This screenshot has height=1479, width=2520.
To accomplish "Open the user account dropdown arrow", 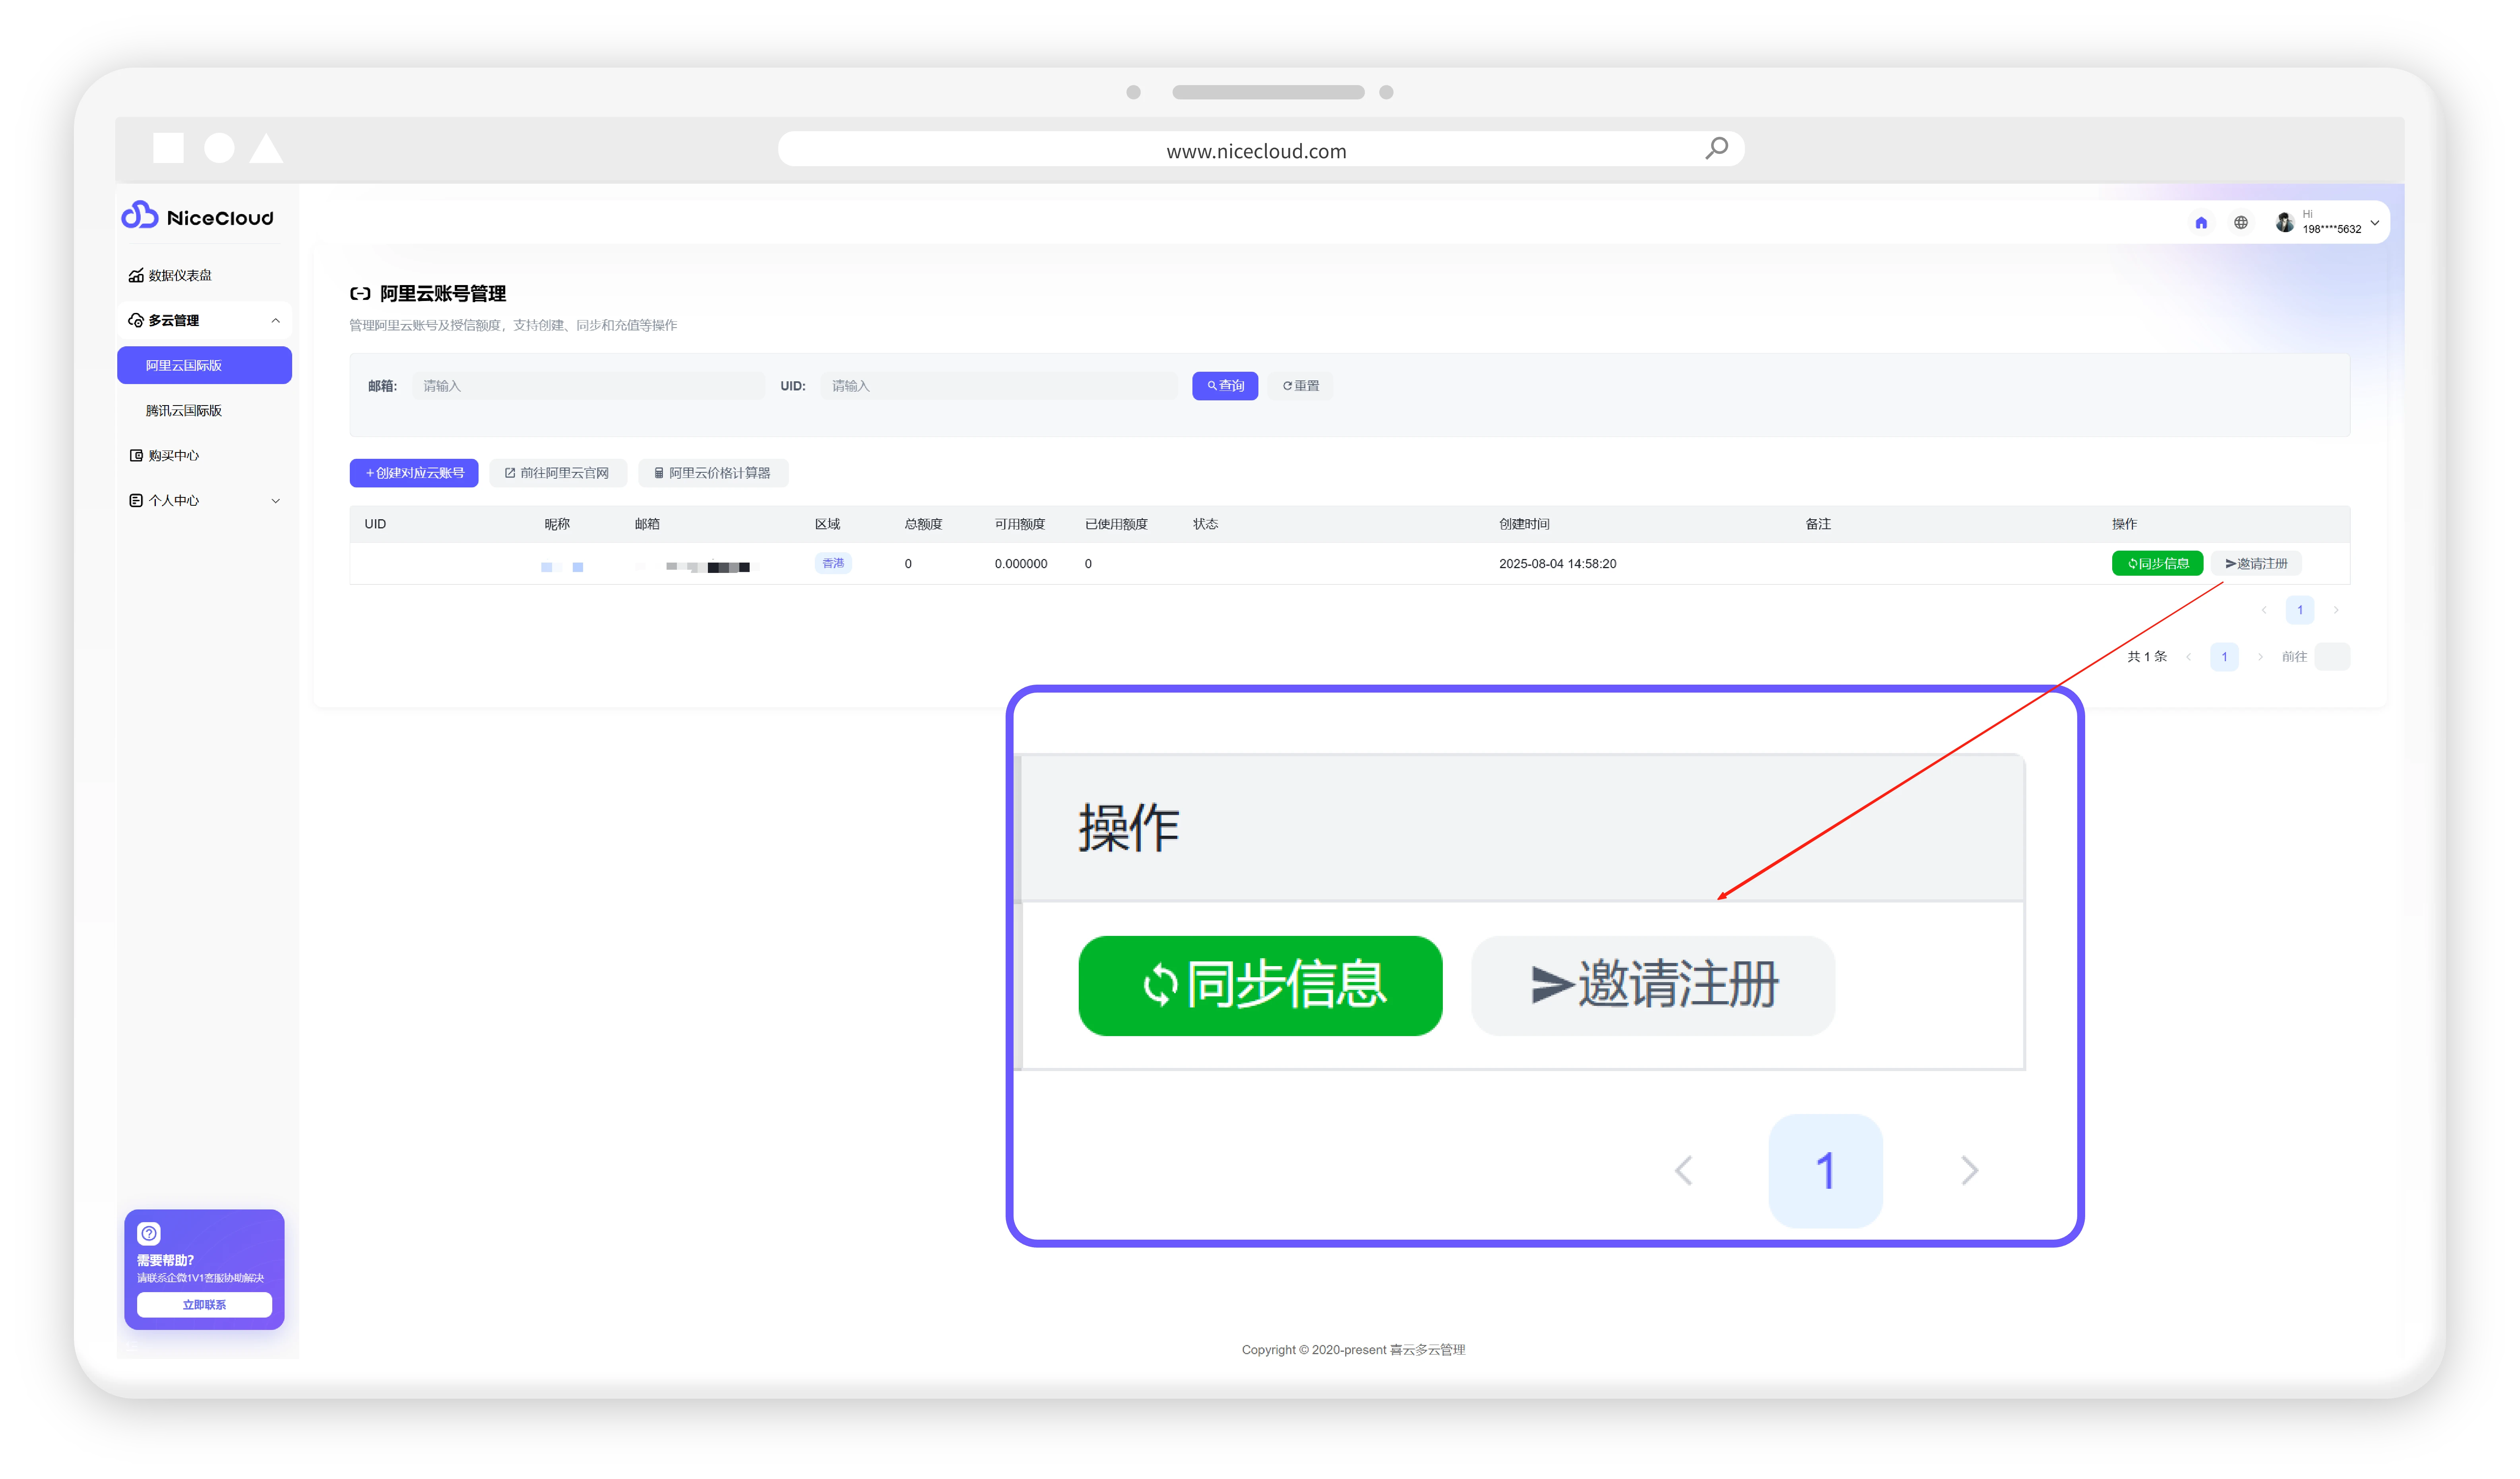I will [x=2374, y=223].
